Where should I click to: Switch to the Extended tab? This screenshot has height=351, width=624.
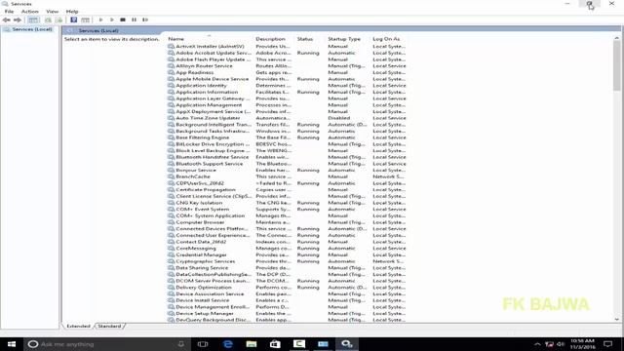(78, 326)
